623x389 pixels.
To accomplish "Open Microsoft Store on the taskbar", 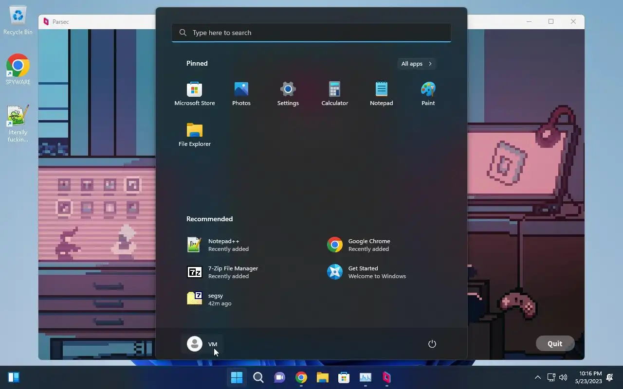I will (x=344, y=377).
